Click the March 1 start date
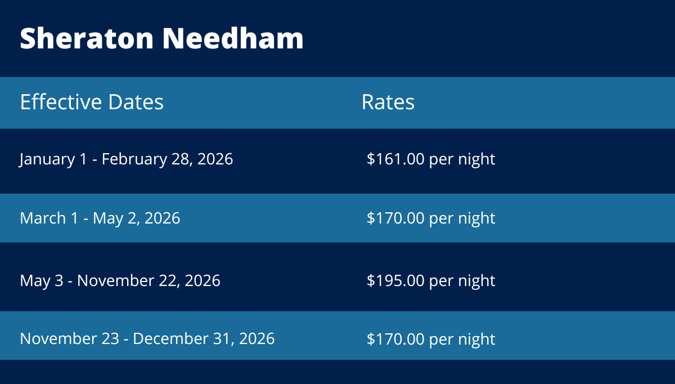 pyautogui.click(x=49, y=218)
